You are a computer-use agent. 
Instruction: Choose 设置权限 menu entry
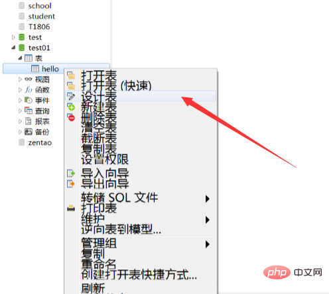coord(141,160)
